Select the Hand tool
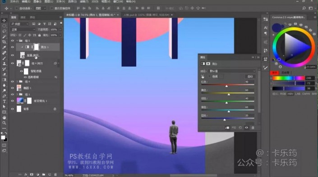The image size is (318, 177). [x=4, y=118]
